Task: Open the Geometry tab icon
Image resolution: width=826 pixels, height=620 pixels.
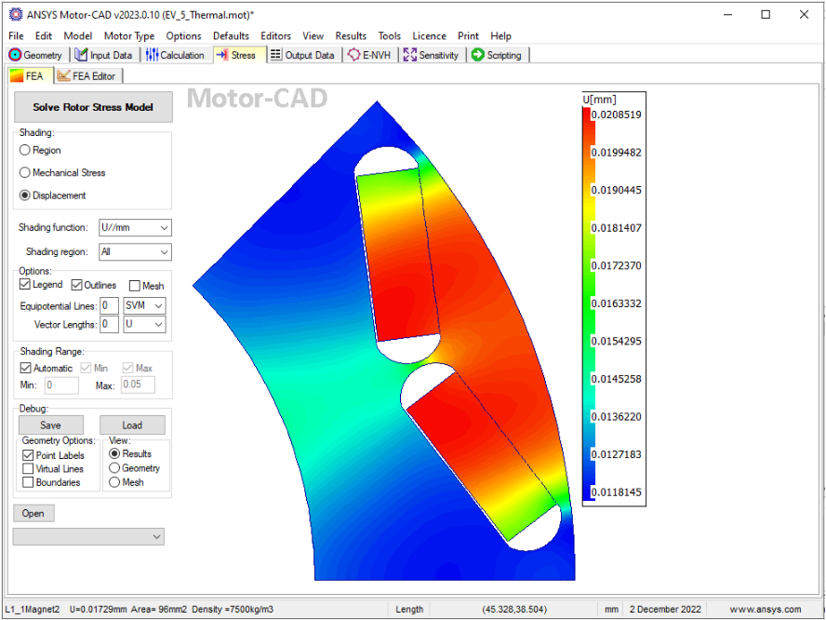Action: click(15, 55)
